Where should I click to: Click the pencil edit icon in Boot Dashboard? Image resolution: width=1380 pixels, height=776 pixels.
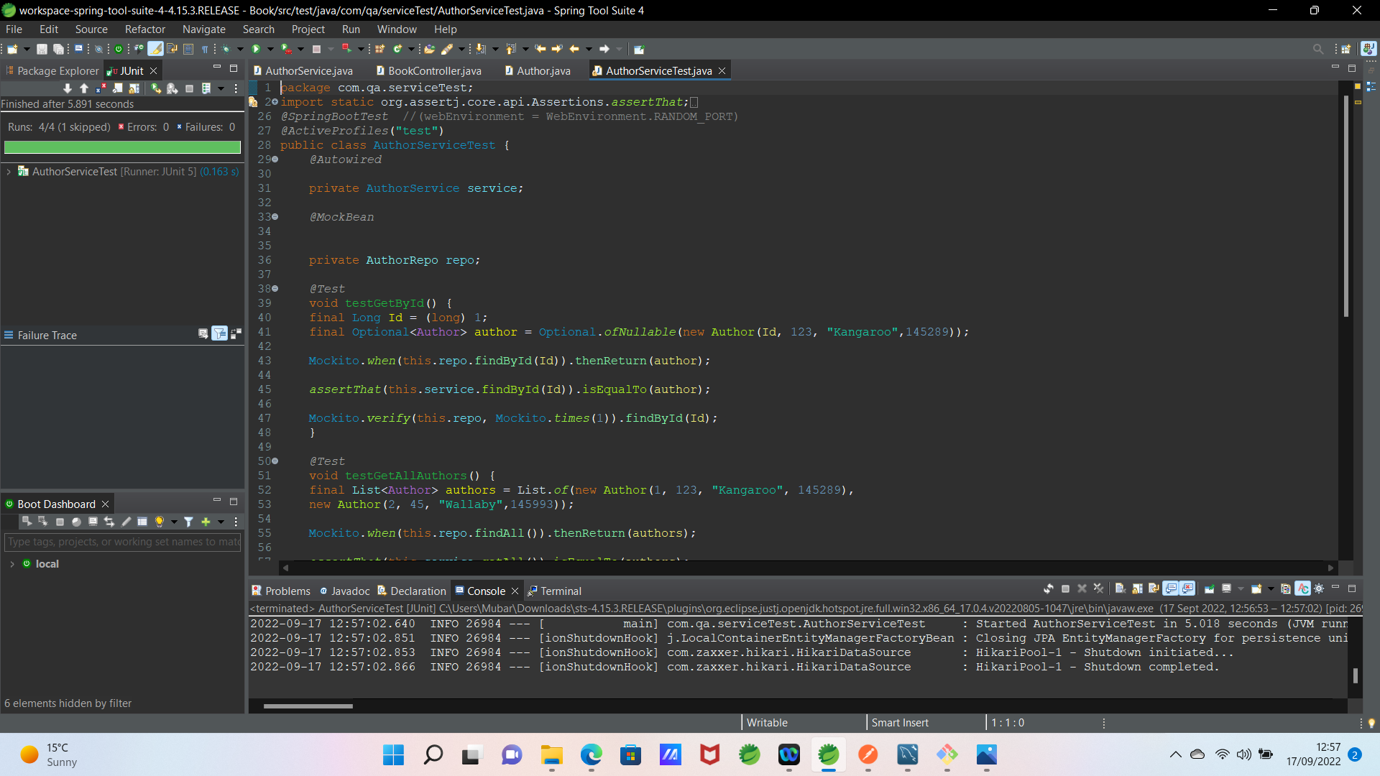click(126, 522)
